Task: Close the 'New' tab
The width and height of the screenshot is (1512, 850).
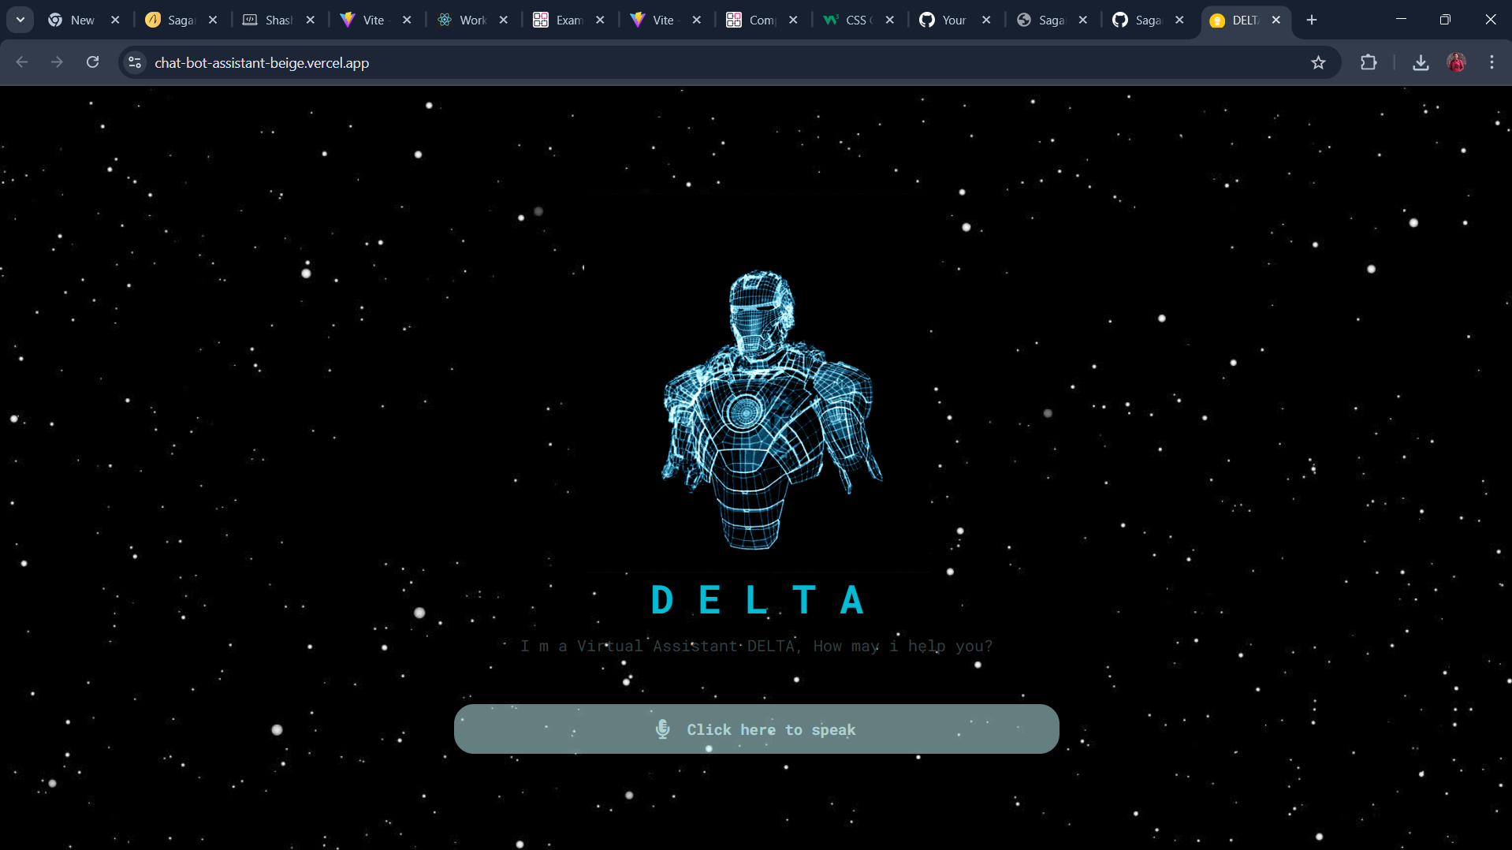Action: coord(115,20)
